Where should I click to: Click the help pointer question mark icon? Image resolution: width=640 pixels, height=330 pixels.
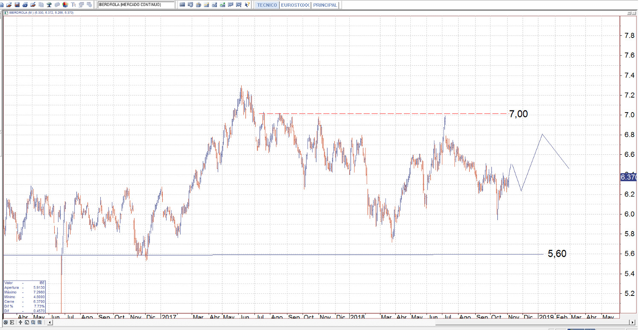pos(247,5)
